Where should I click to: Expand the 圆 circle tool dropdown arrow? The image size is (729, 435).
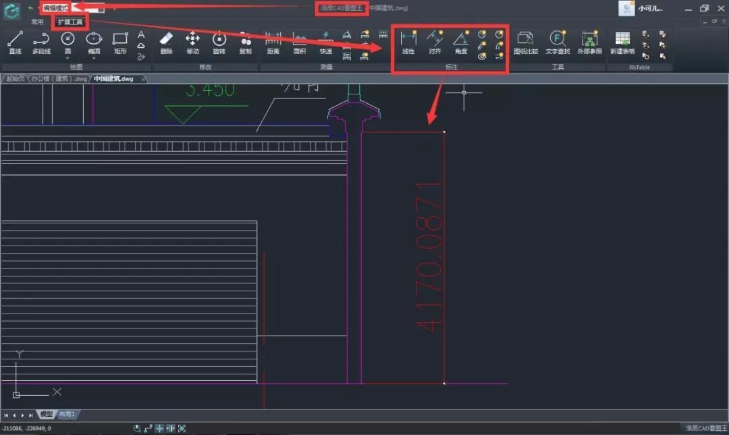click(67, 57)
